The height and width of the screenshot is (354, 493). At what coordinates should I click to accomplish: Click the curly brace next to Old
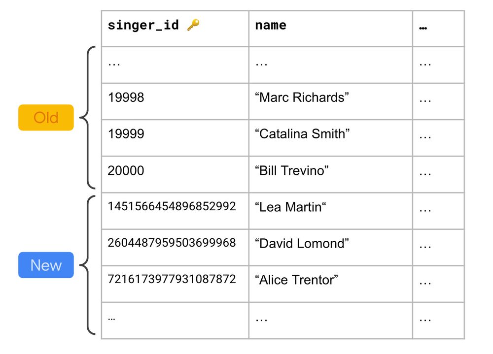[87, 118]
